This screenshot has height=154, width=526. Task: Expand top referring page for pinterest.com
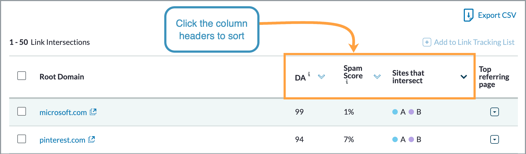pyautogui.click(x=494, y=139)
